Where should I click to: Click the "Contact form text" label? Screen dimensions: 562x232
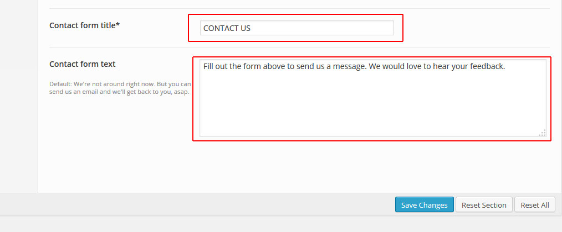(83, 64)
